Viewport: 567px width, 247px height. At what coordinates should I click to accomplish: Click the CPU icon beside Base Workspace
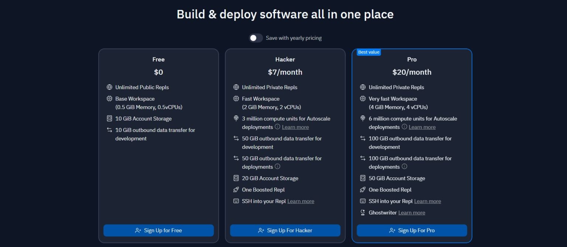(109, 99)
